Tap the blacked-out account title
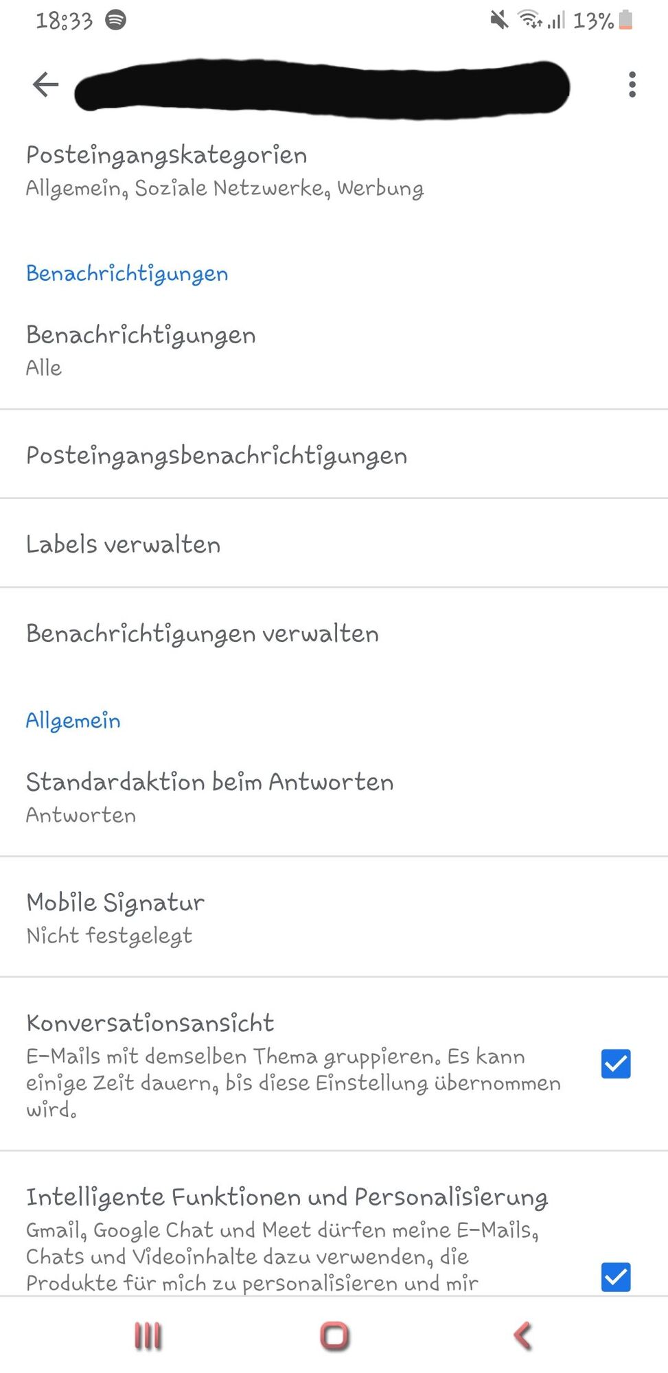Viewport: 668px width, 1373px height. click(322, 89)
